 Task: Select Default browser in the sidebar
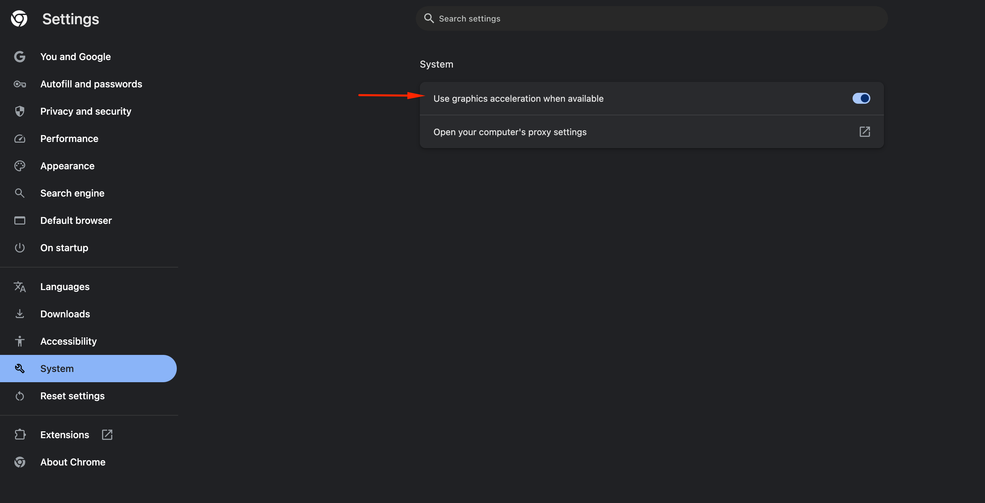76,220
